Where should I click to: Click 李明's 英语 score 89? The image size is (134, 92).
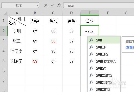pyautogui.click(x=71, y=31)
